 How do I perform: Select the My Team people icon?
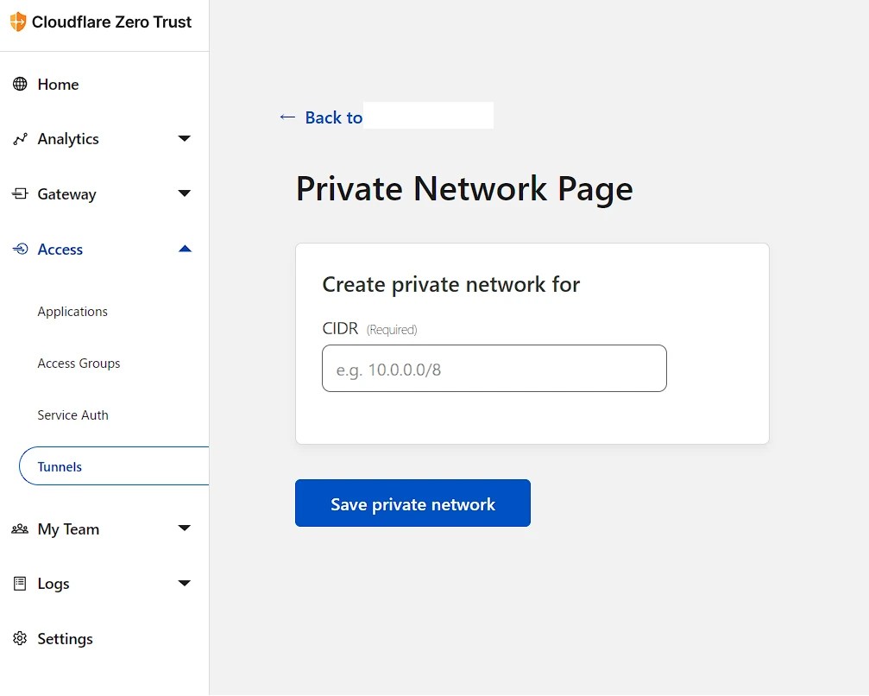pos(18,528)
